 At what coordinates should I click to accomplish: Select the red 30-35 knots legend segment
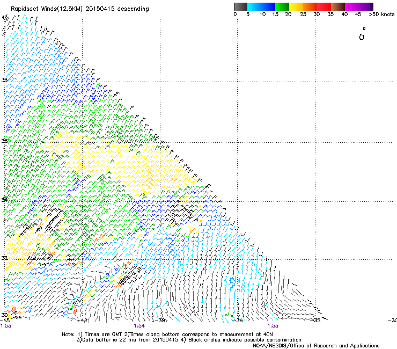(324, 6)
